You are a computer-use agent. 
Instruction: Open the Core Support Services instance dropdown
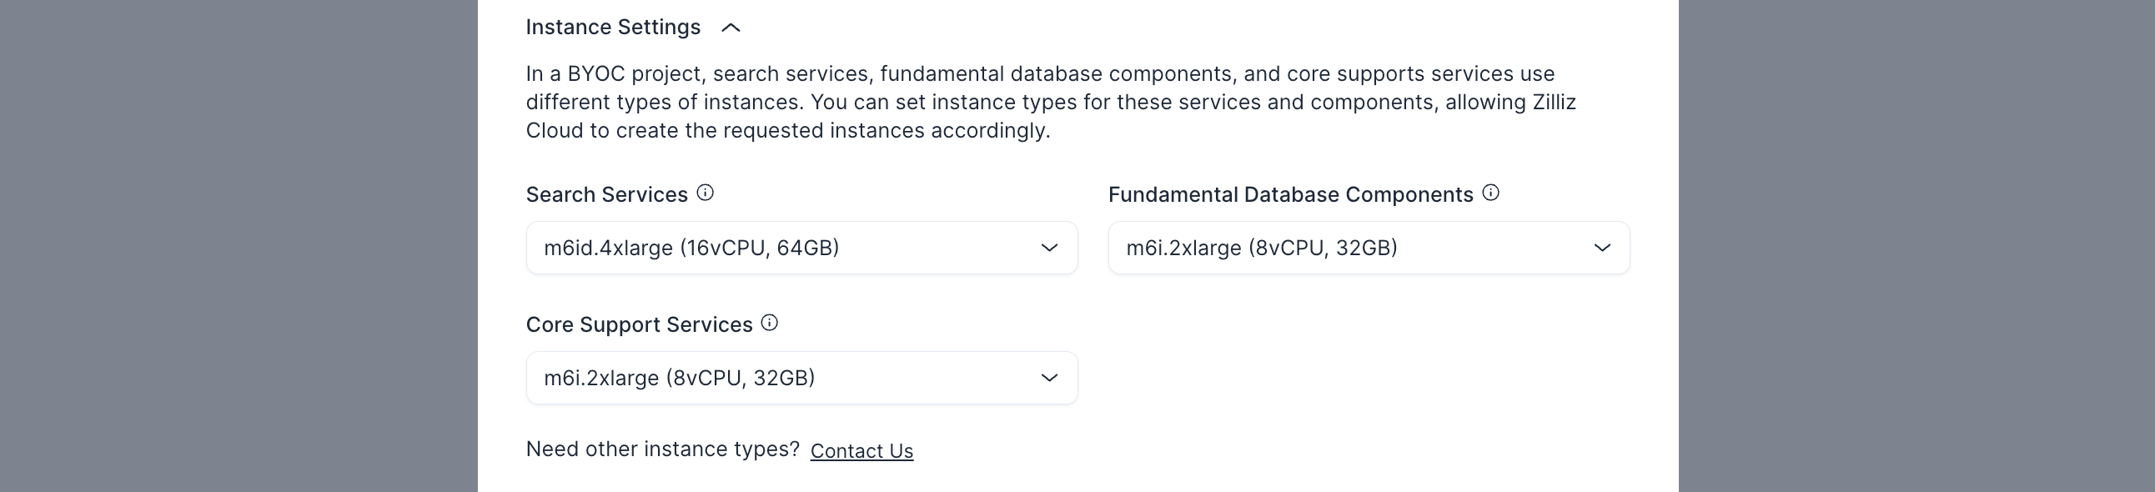801,378
